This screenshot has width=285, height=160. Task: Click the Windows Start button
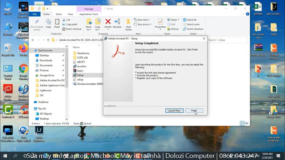point(5,156)
